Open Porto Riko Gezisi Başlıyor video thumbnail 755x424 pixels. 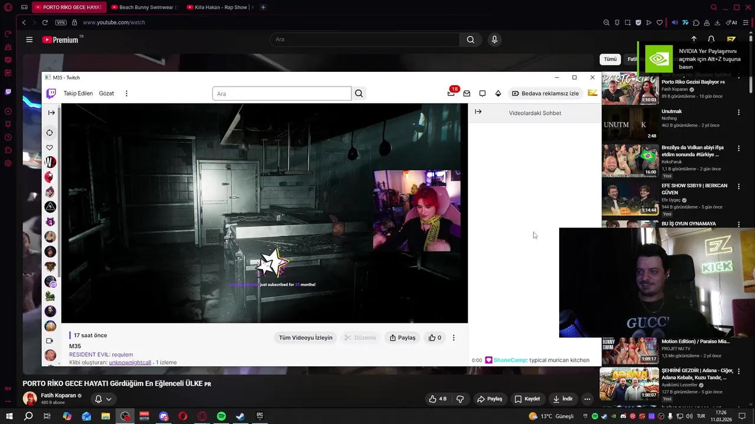(630, 88)
